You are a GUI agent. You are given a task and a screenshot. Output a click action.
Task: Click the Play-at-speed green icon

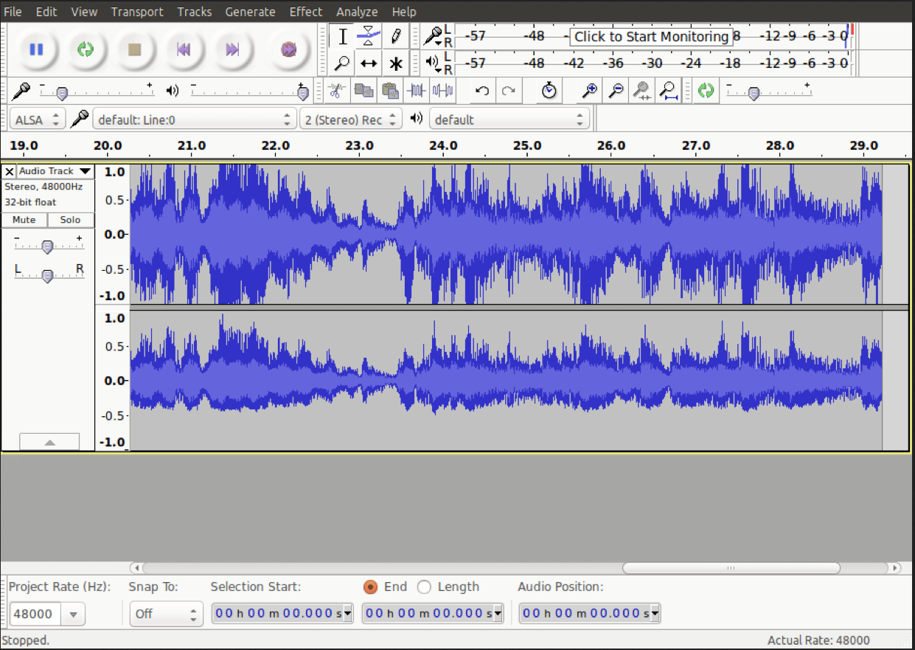pos(706,91)
